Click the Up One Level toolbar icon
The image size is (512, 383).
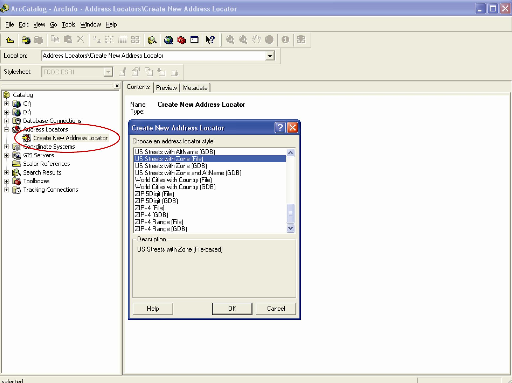tap(10, 40)
